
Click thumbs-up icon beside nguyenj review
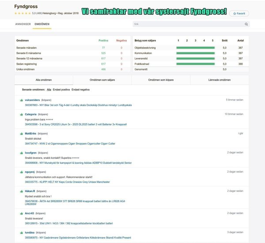(21, 172)
